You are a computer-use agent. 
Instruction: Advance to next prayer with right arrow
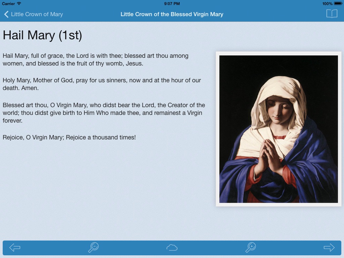(x=329, y=248)
